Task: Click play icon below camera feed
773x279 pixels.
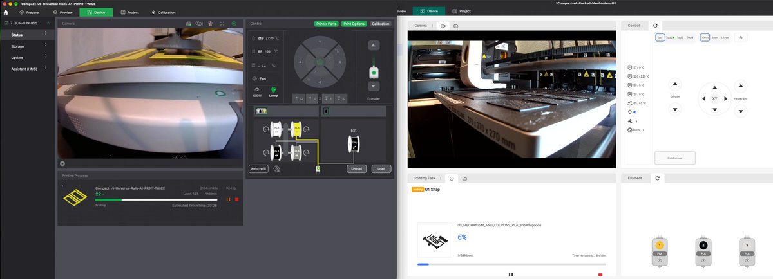Action: pos(62,163)
